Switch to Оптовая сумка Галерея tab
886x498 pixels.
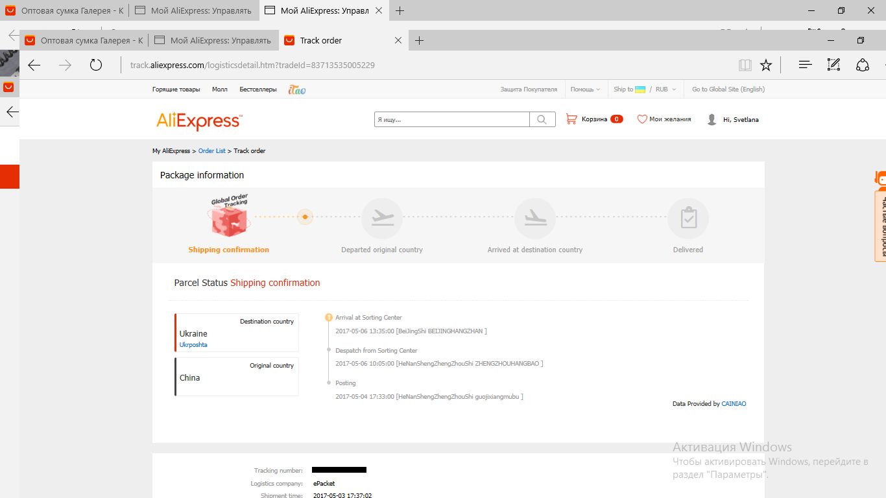point(84,40)
